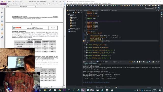Click the console scroll-up arrow icon

132,62
